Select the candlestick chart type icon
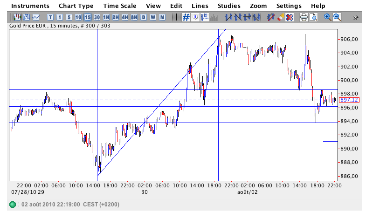This screenshot has width=366, height=212. (x=18, y=17)
